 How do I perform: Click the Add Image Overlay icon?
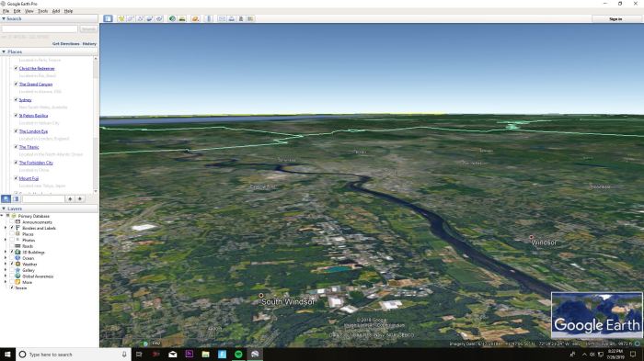point(149,19)
